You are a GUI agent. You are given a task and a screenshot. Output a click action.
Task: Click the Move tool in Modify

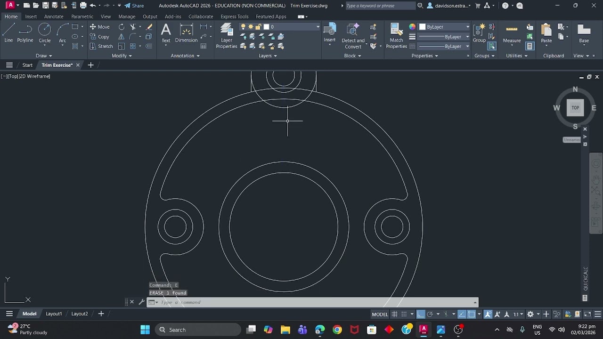tap(100, 27)
